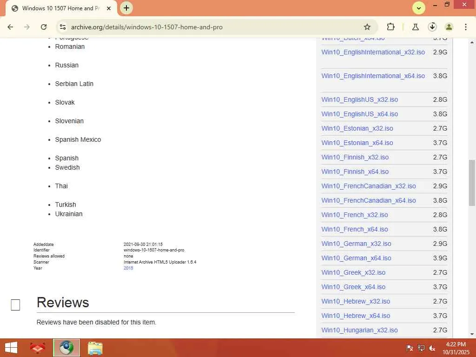This screenshot has width=476, height=357.
Task: Open the taskbar clock showing 4:22 PM
Action: (456, 348)
